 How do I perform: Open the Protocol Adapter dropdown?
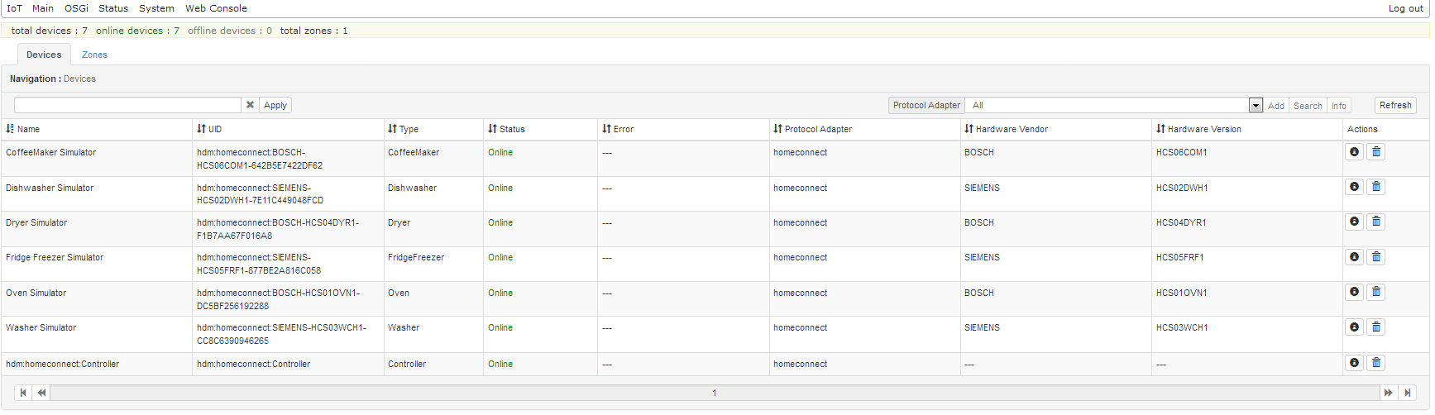(x=1115, y=105)
